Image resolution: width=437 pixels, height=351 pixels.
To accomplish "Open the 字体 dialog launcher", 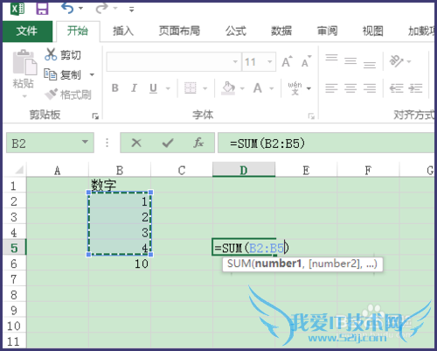I will 311,116.
